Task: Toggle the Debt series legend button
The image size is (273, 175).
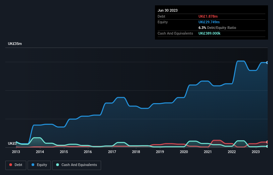Action: point(16,165)
